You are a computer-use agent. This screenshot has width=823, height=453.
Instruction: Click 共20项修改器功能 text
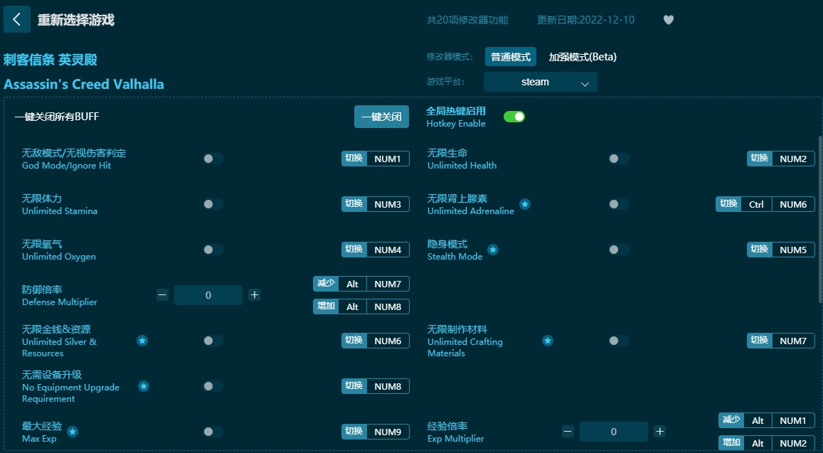click(467, 20)
